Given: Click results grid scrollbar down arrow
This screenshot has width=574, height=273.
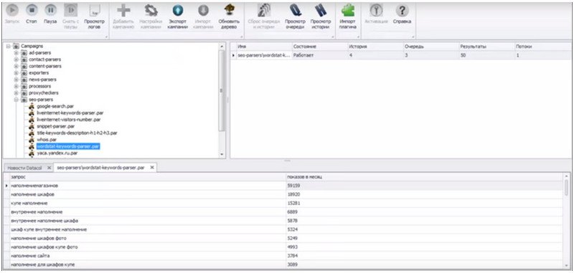Looking at the screenshot, I should coord(566,265).
